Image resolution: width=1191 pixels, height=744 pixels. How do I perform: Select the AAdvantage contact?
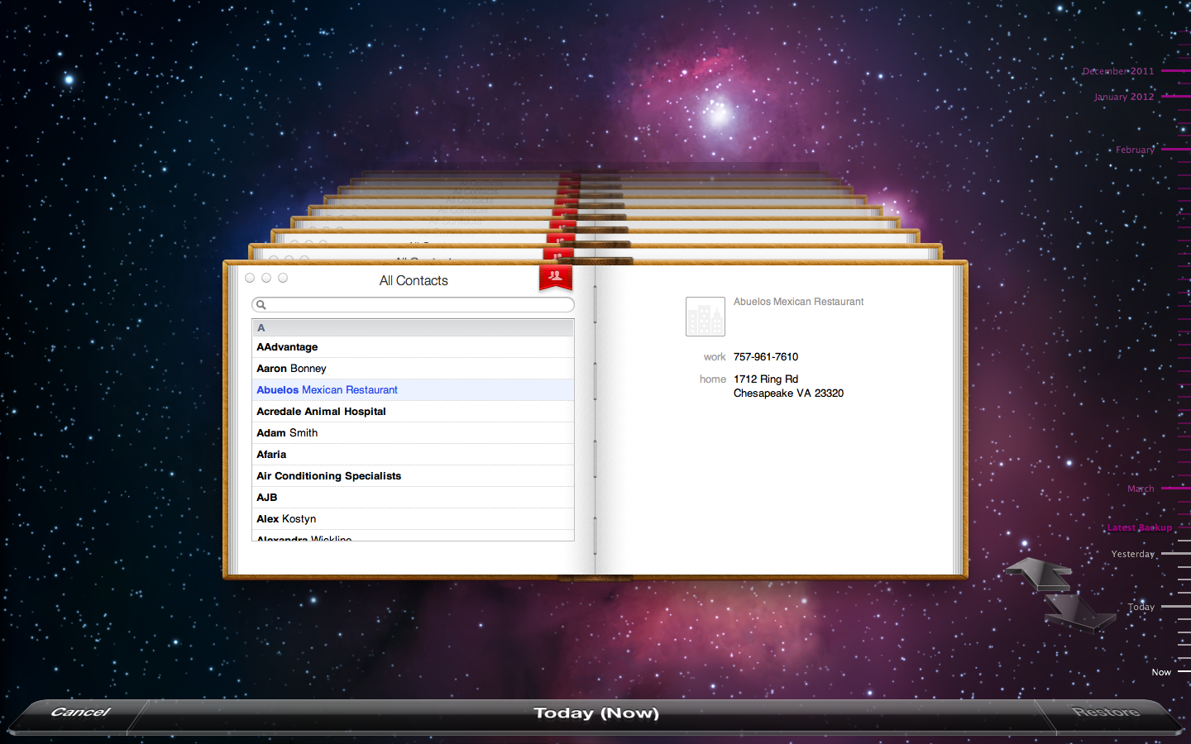click(x=413, y=347)
